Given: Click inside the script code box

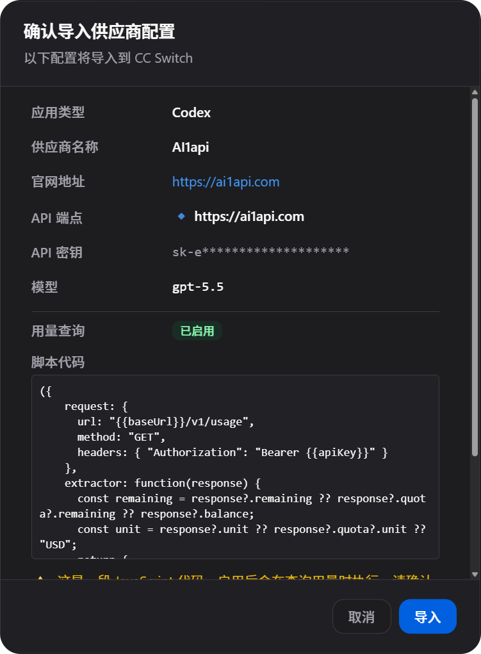Looking at the screenshot, I should (x=235, y=467).
